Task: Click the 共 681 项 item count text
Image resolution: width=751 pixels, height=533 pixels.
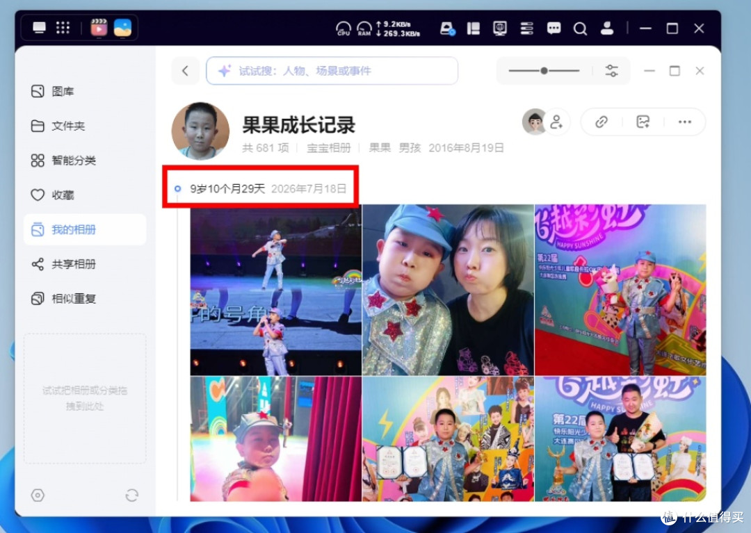Action: point(266,148)
